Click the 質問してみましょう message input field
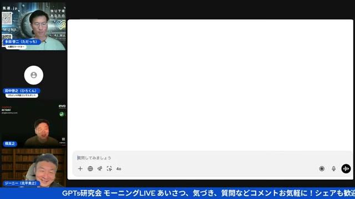The width and height of the screenshot is (355, 199). 213,158
